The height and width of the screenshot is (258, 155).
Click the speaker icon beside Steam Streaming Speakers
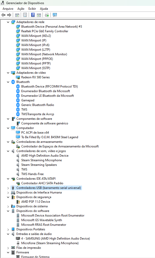18,165
